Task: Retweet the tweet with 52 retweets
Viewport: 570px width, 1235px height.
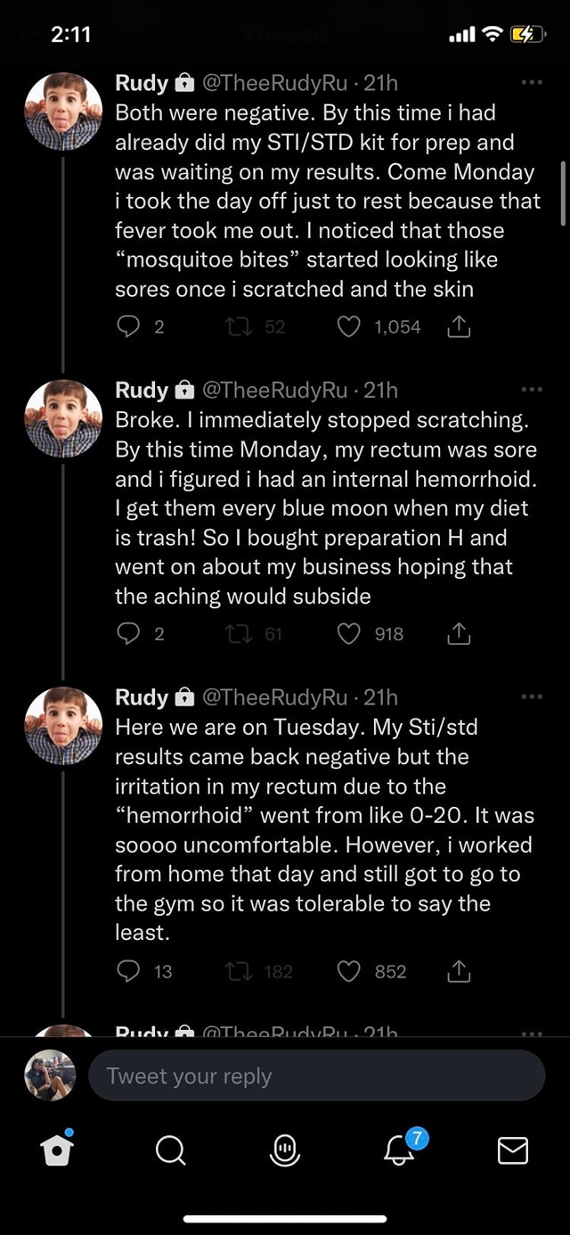Action: click(x=237, y=327)
